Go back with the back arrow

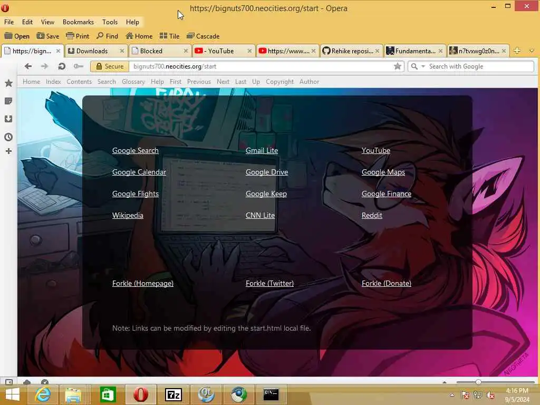click(28, 66)
